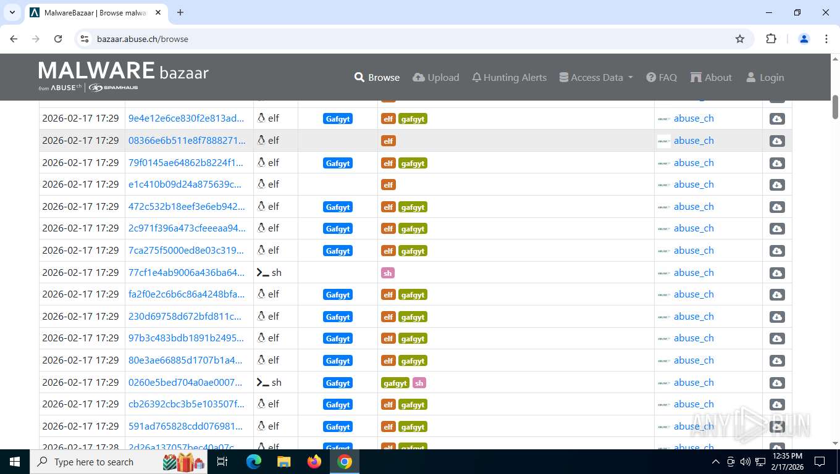Click the pink sh tag in 77cf1e4a row
Viewport: 840px width, 474px height.
tap(388, 273)
